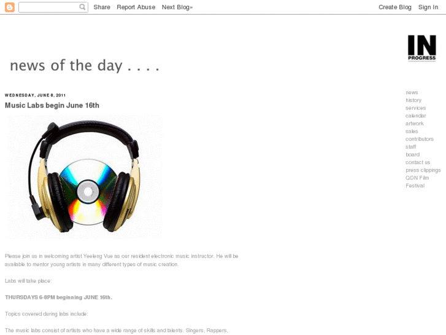
Task: Select contact us in sidebar
Action: (x=418, y=162)
